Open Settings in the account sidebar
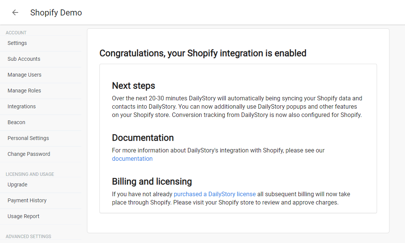The image size is (405, 243). (17, 43)
